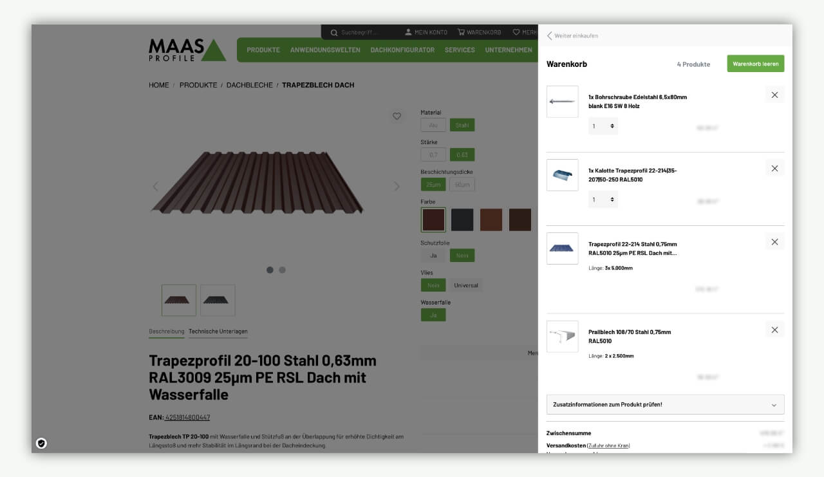Image resolution: width=824 pixels, height=477 pixels.
Task: Select coating thickness 25µm
Action: pyautogui.click(x=433, y=184)
